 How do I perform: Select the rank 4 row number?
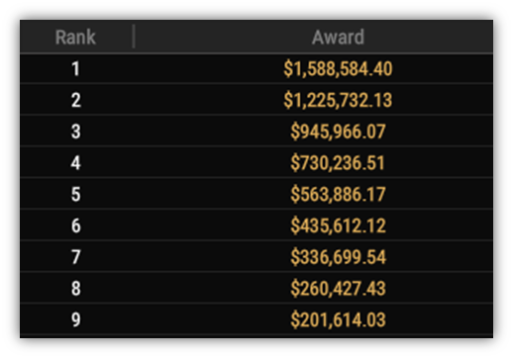(x=76, y=163)
